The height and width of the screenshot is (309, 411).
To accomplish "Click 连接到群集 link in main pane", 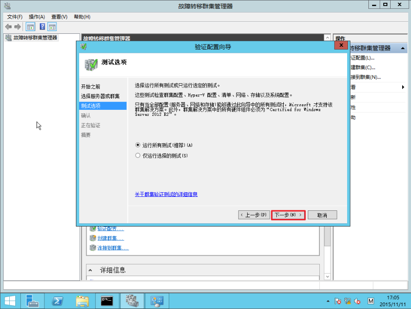I will (113, 248).
